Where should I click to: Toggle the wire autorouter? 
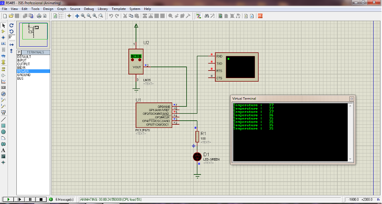(199, 16)
